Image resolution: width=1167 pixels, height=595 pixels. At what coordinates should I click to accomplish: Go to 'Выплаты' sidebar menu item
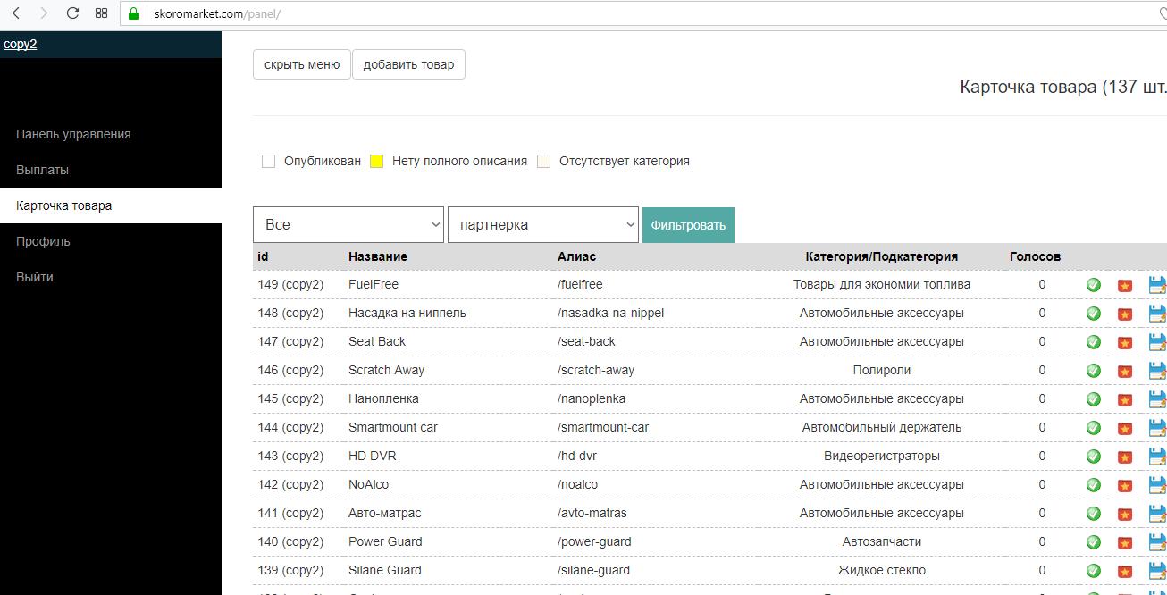click(42, 170)
